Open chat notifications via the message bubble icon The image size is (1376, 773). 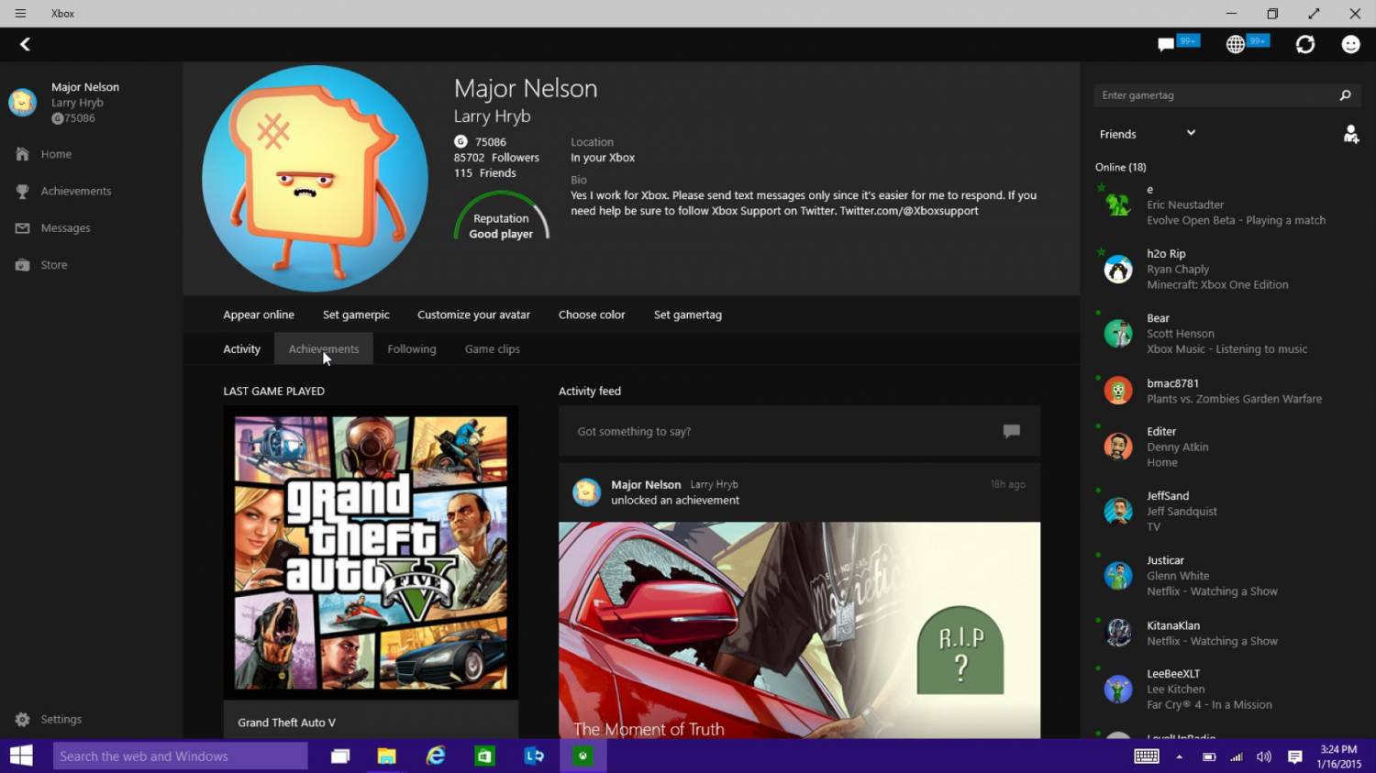pyautogui.click(x=1164, y=43)
